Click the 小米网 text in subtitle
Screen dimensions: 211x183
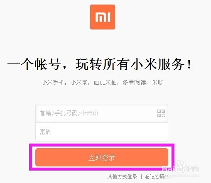pyautogui.click(x=79, y=83)
